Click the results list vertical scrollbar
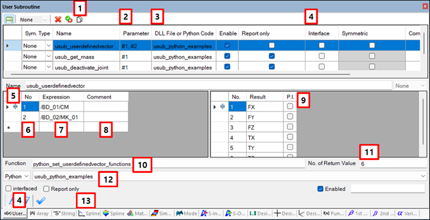 (423, 122)
